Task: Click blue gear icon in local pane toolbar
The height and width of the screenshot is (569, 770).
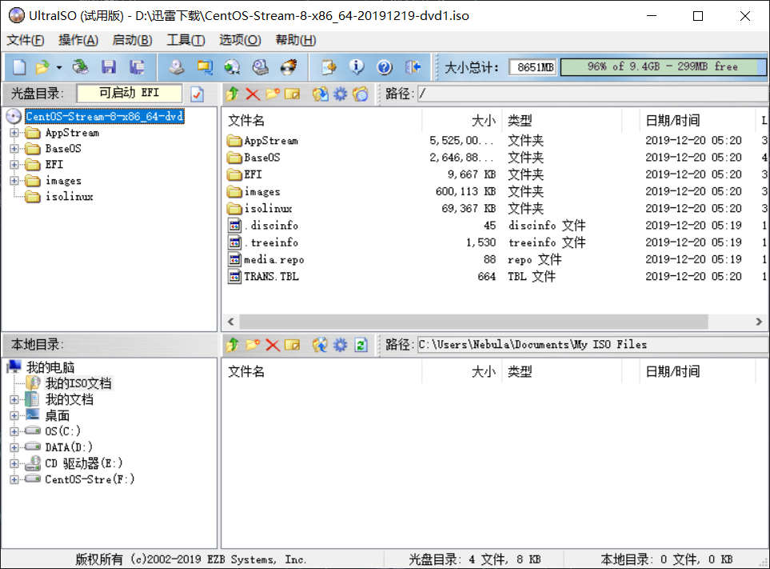Action: click(341, 345)
